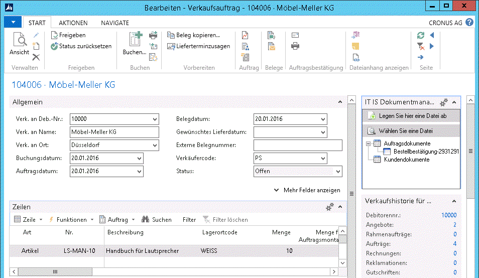Click the OneNote icon
Viewport: 479px width, 278px height.
click(x=355, y=35)
